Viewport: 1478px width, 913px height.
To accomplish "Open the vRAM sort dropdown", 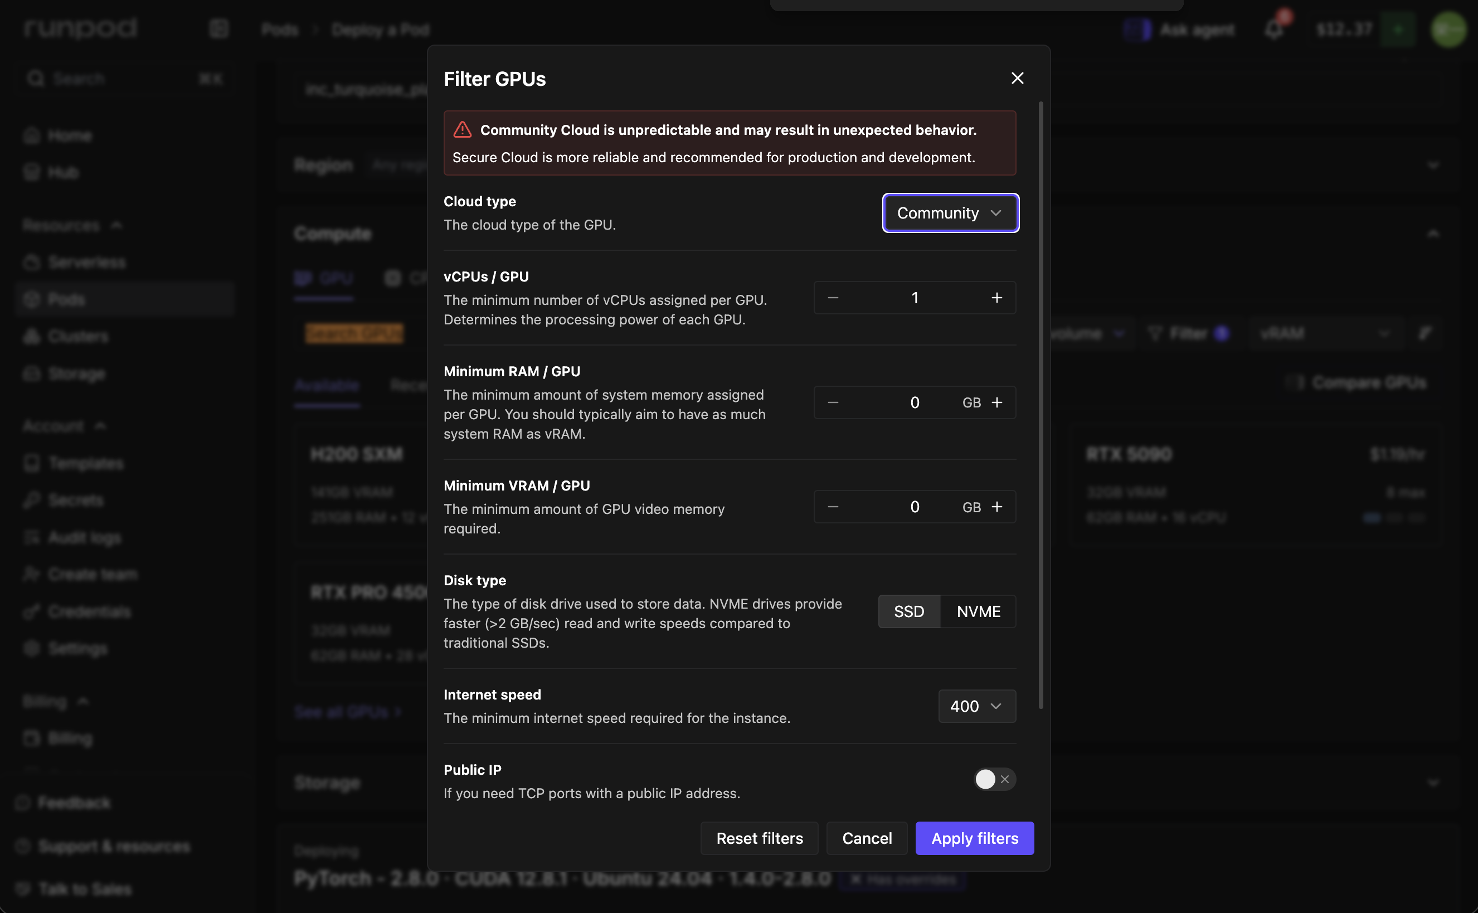I will (x=1325, y=333).
